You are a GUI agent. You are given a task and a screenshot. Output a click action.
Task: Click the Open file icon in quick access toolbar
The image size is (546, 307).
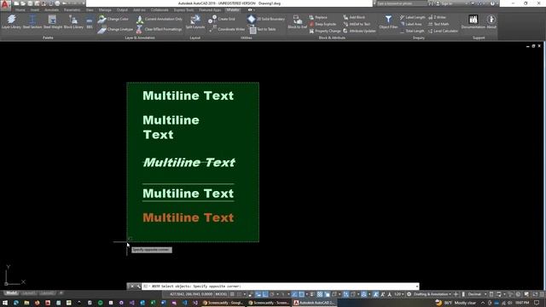point(23,3)
